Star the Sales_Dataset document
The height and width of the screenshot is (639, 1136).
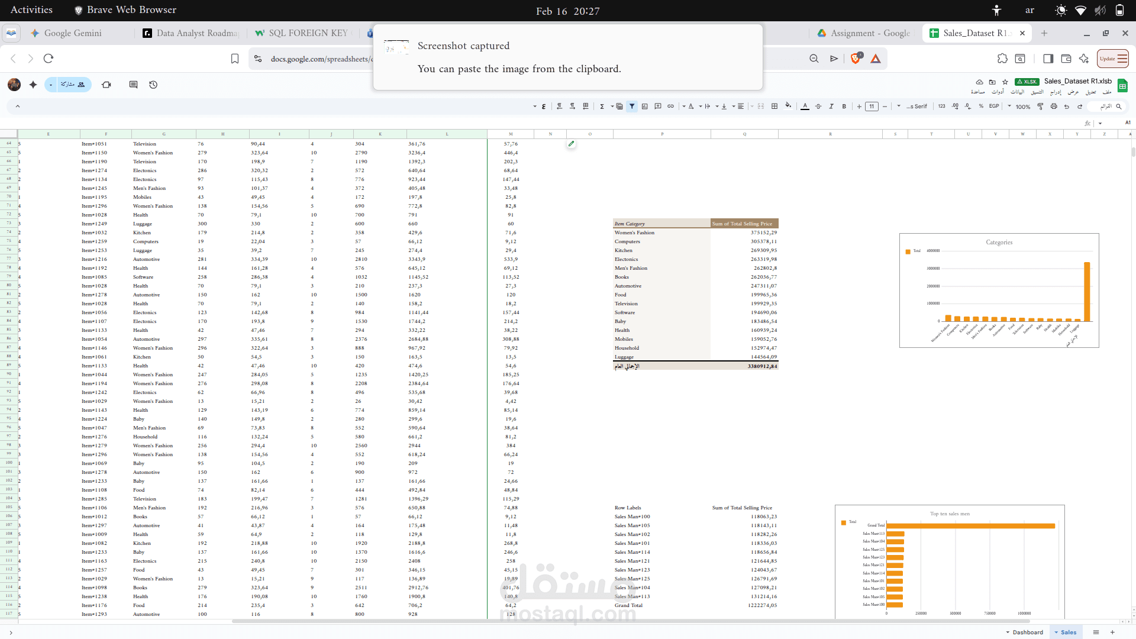coord(1005,82)
